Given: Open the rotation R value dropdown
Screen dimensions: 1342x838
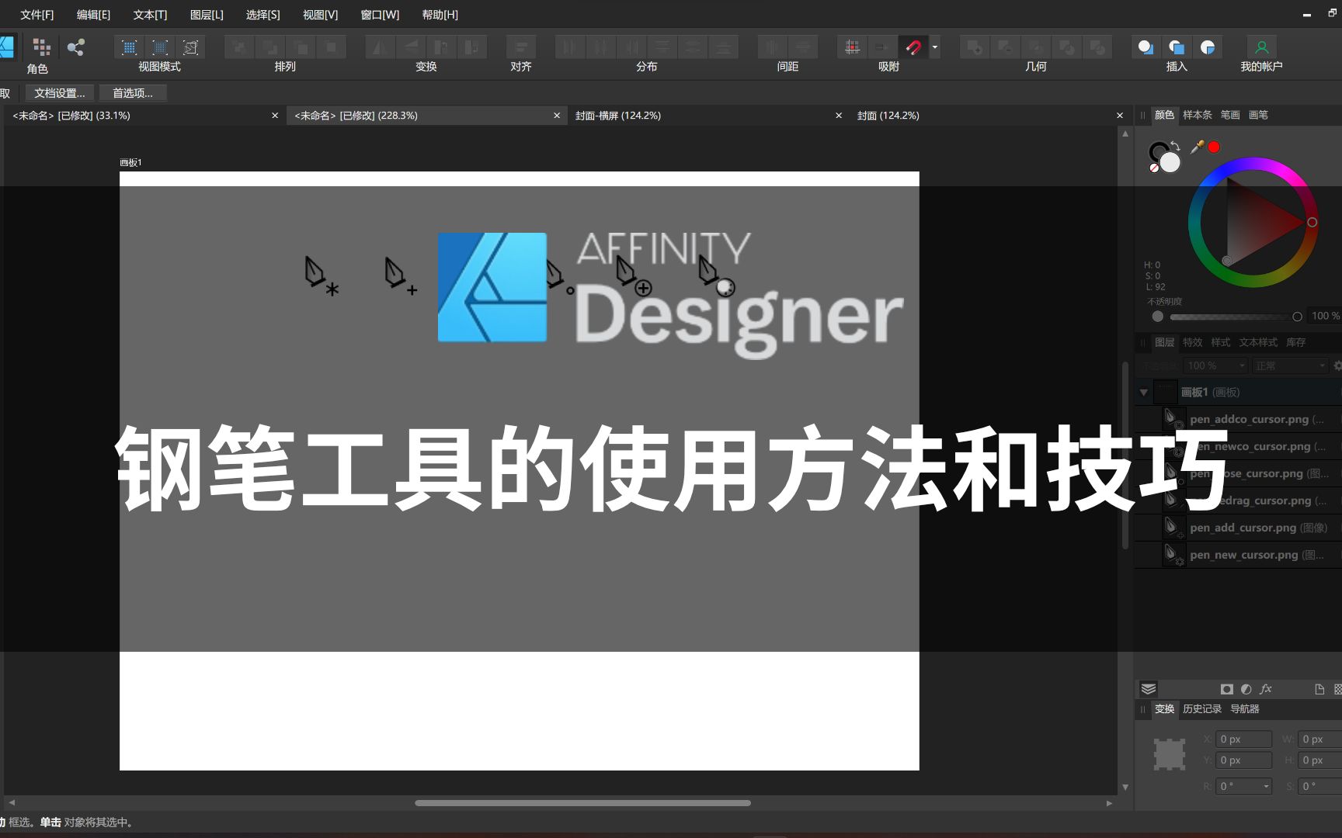Looking at the screenshot, I should (x=1267, y=787).
